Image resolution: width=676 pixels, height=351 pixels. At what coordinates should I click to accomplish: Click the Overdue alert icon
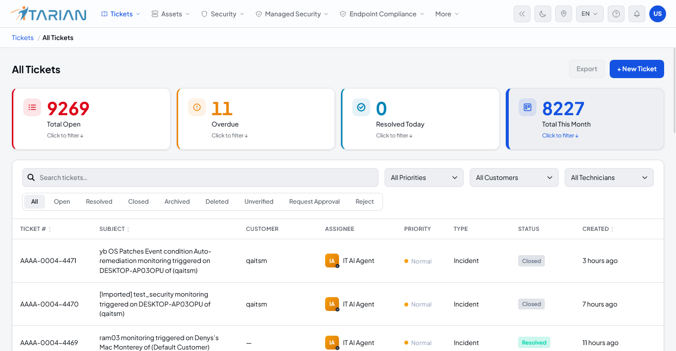[197, 107]
